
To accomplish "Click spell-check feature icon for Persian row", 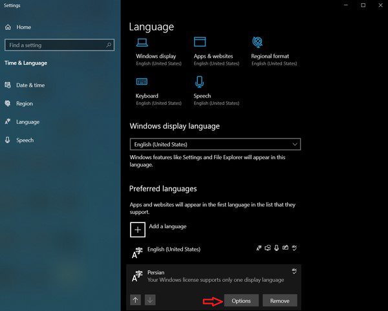I will (294, 271).
